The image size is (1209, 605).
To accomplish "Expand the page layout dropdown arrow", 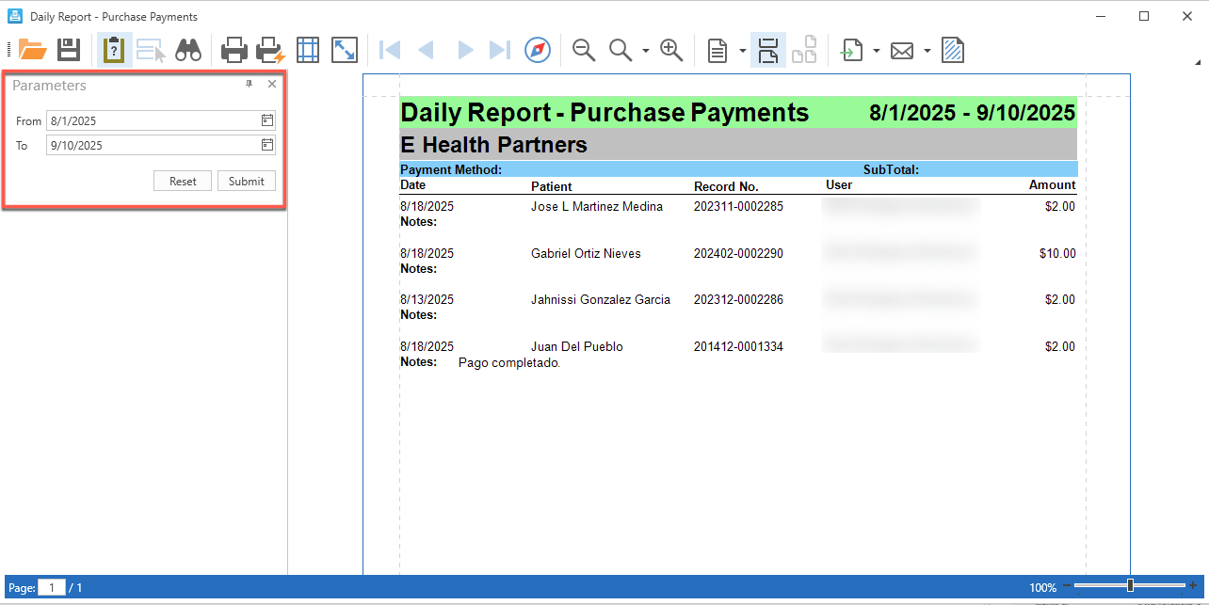I will point(743,50).
